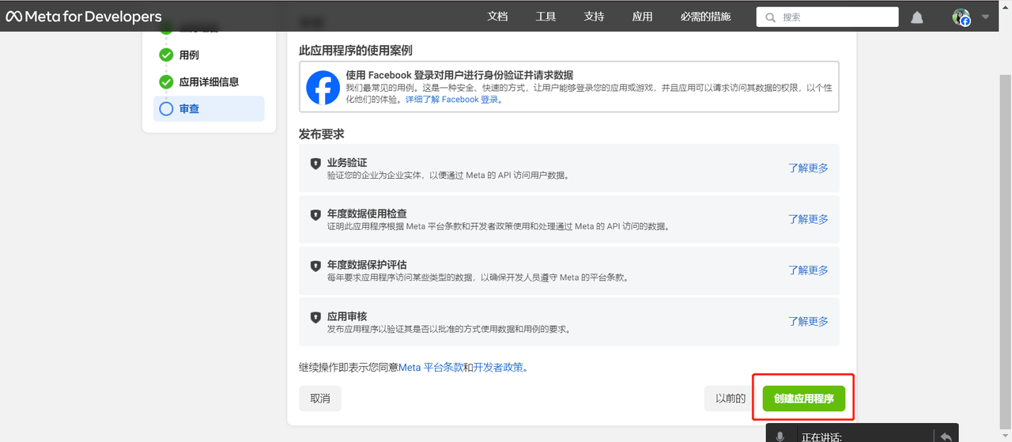This screenshot has height=442, width=1012.
Task: Open the 工具 menu
Action: pos(546,17)
